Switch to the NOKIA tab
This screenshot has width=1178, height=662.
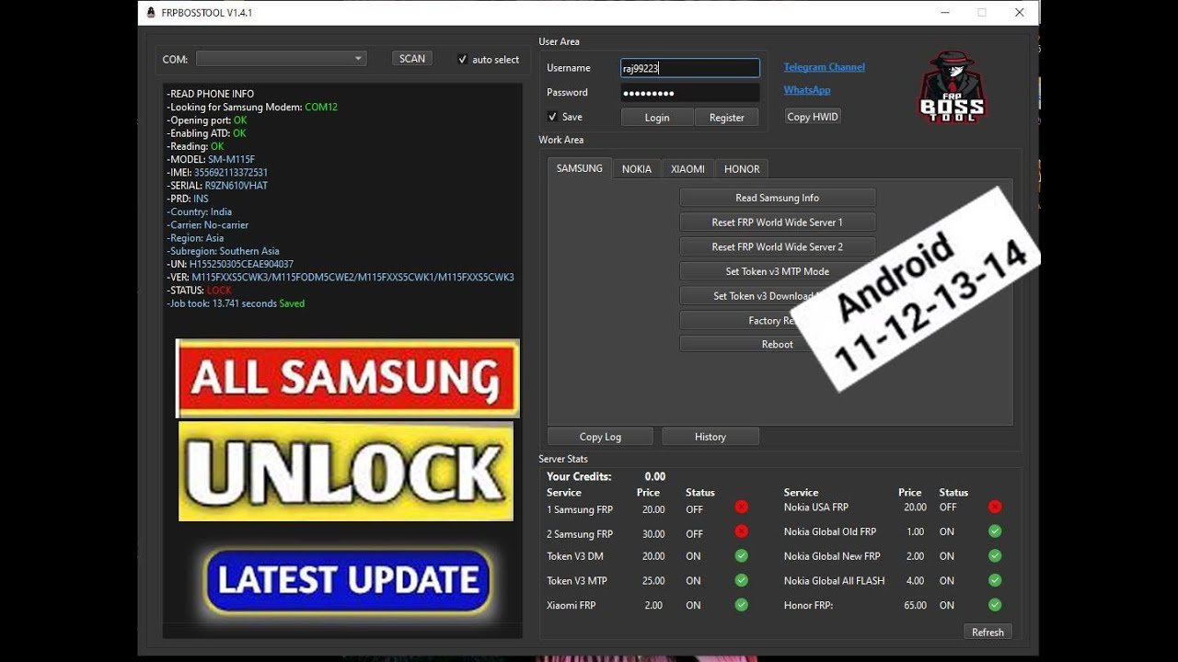pos(636,169)
